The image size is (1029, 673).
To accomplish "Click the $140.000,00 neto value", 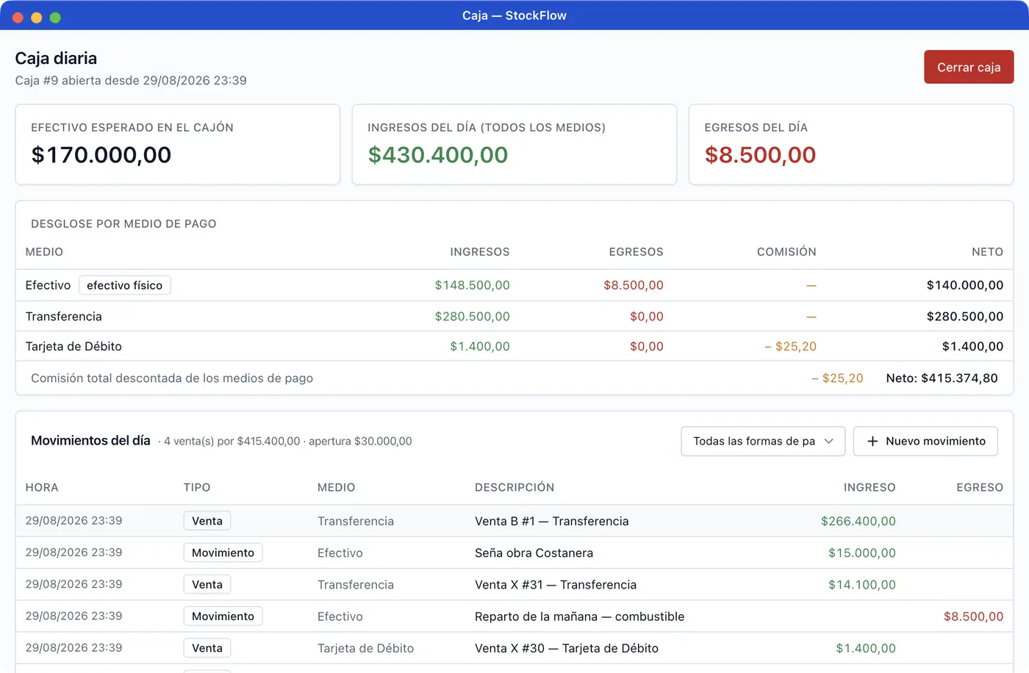I will pos(965,285).
